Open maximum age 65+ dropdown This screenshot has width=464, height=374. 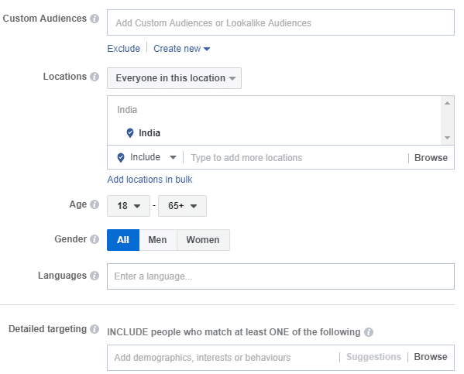(x=182, y=206)
